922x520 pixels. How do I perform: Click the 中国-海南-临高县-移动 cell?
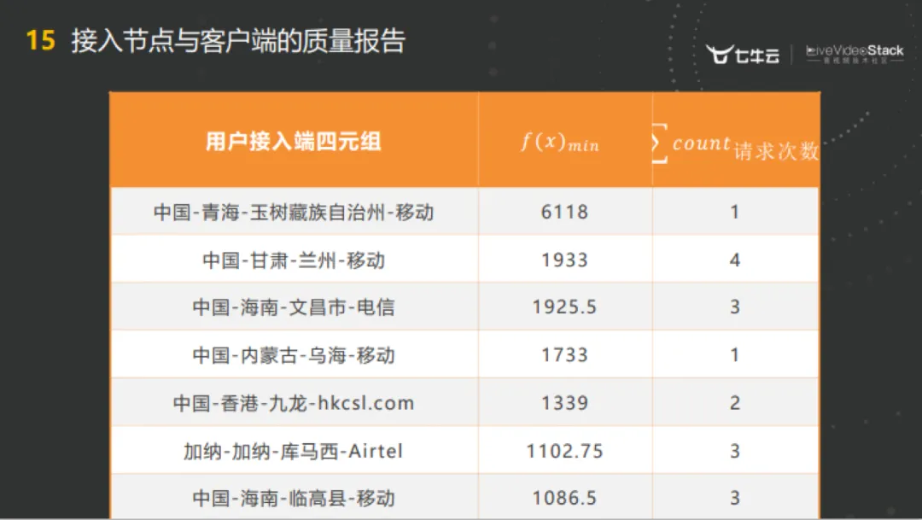pyautogui.click(x=294, y=498)
